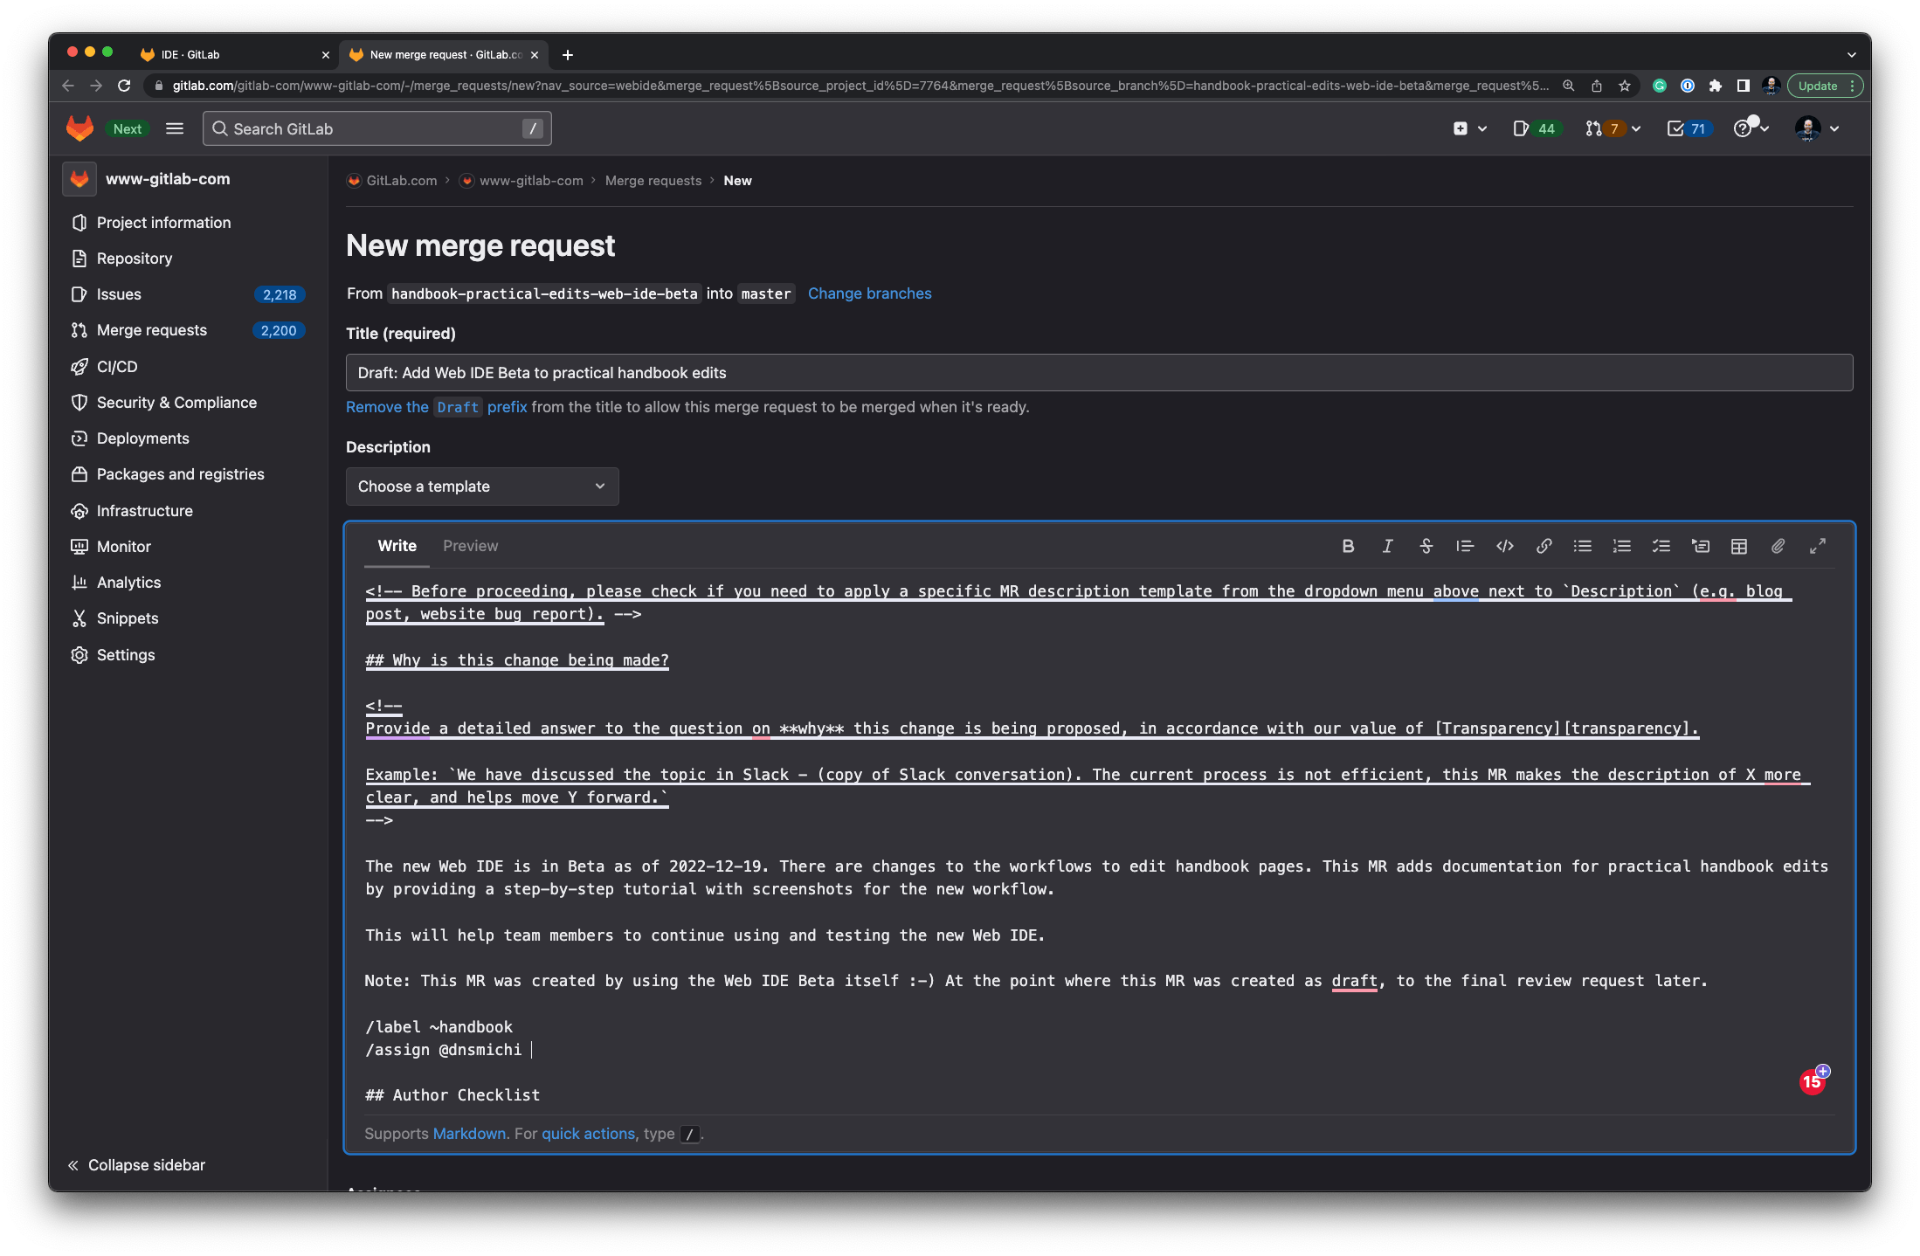Expand the Choose a template dropdown
Image resolution: width=1920 pixels, height=1256 pixels.
coord(480,487)
